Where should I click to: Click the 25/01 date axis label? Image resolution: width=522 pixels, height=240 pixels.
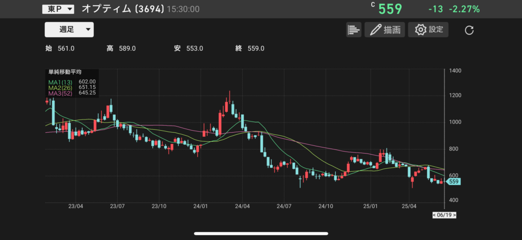click(371, 206)
